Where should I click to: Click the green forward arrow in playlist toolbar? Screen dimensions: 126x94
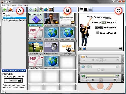point(35,10)
